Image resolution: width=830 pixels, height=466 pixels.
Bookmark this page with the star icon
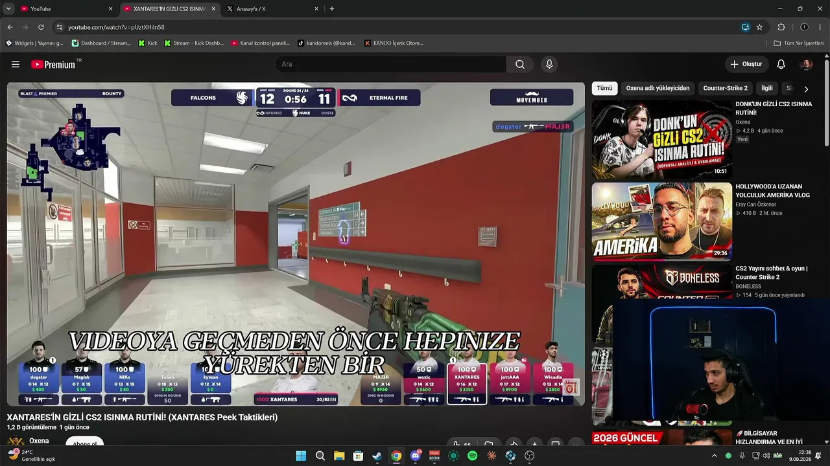759,27
